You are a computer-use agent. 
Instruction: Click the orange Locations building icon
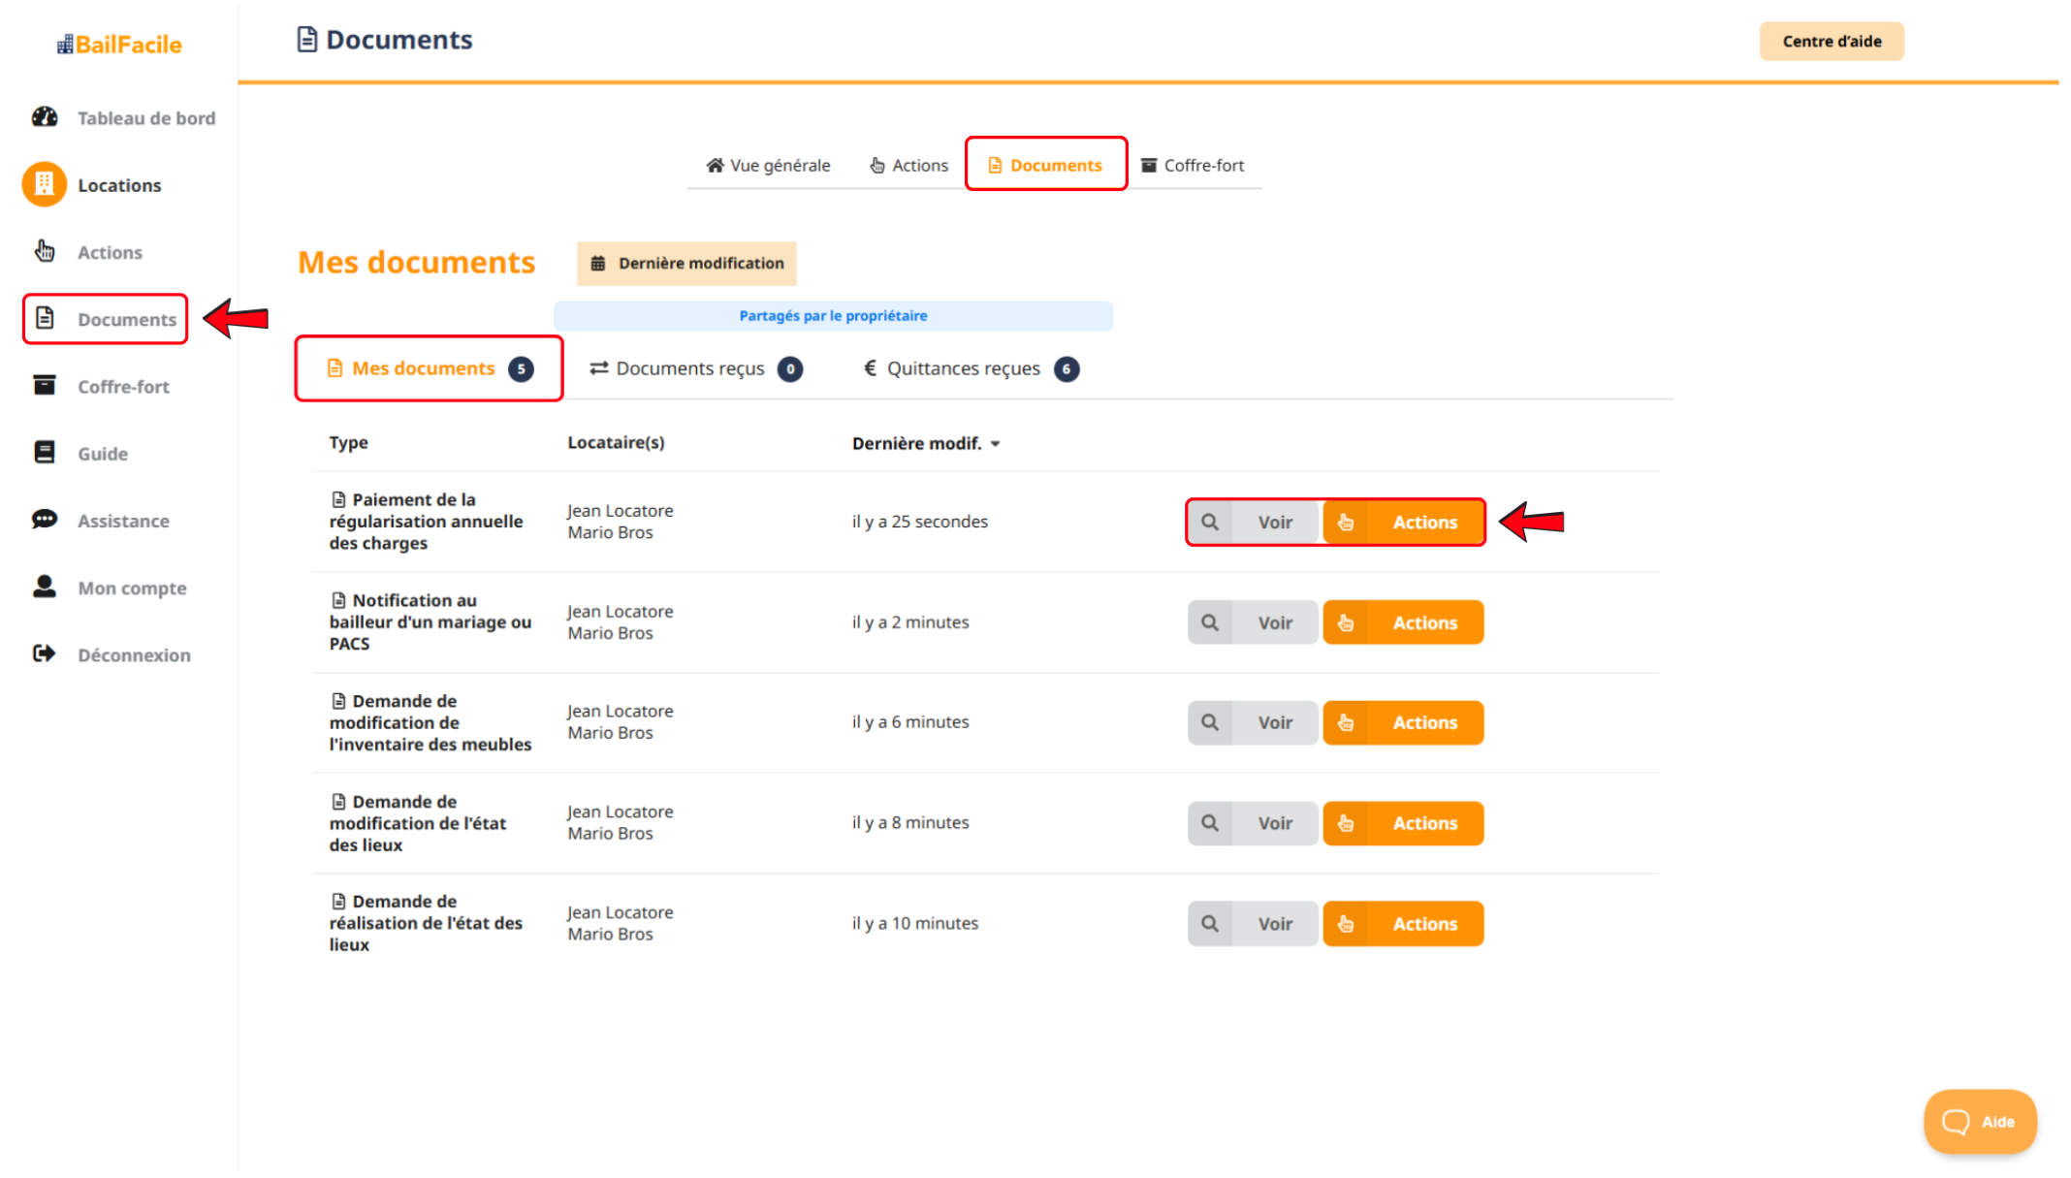click(45, 184)
